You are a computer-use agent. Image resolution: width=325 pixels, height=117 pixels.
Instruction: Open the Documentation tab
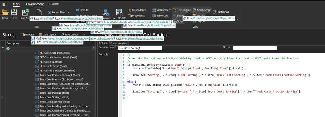[x=118, y=43]
